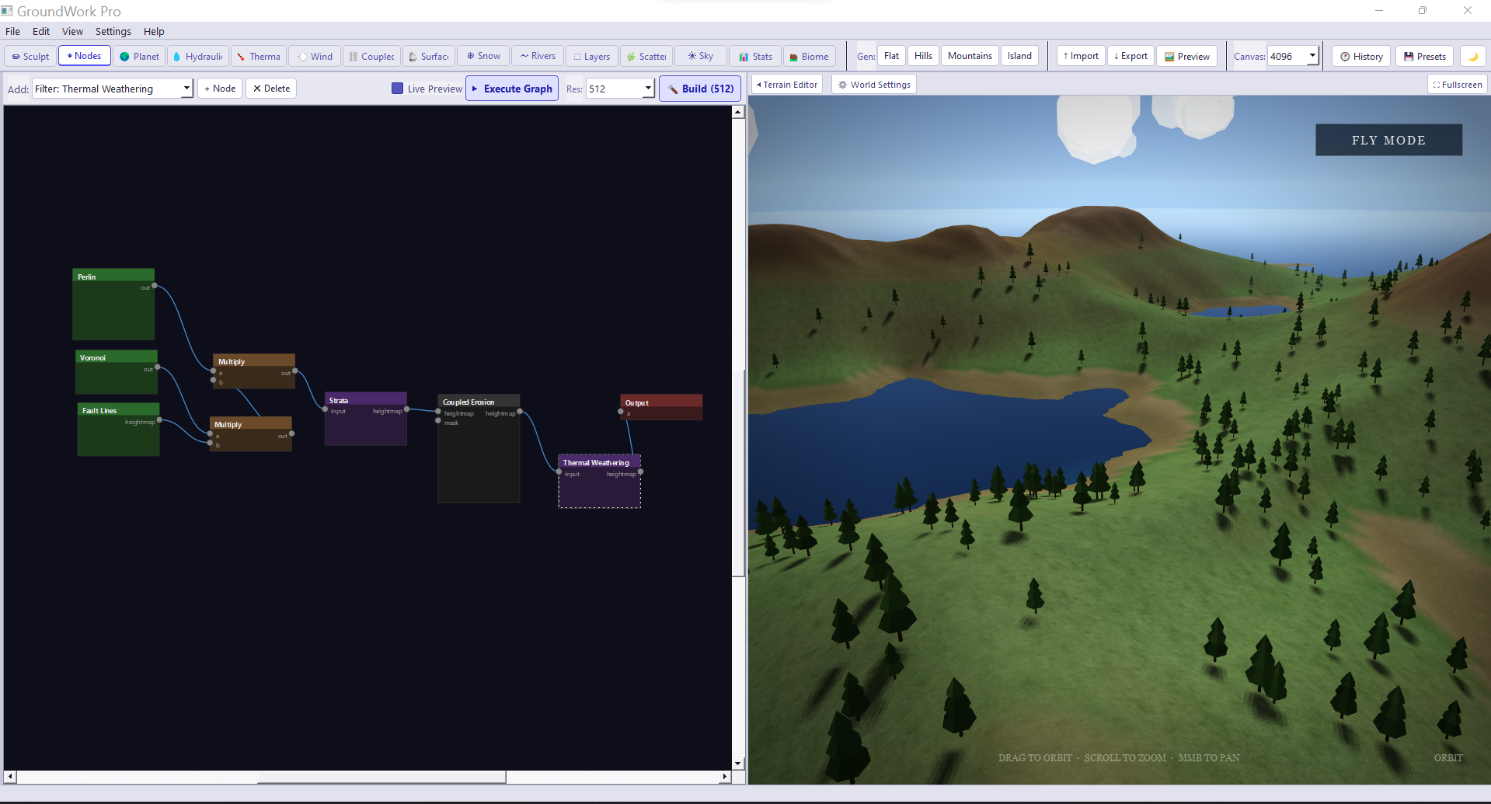
Task: Click node graph scroll left arrow
Action: tap(10, 777)
